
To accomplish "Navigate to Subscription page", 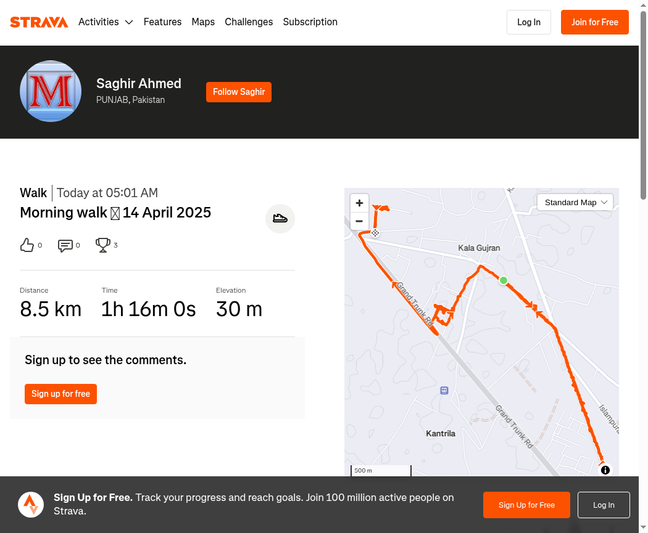I will coord(310,22).
